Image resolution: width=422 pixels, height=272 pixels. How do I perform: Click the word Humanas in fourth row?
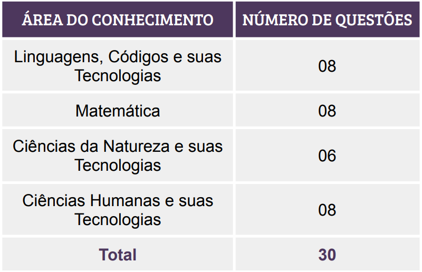click(x=125, y=201)
